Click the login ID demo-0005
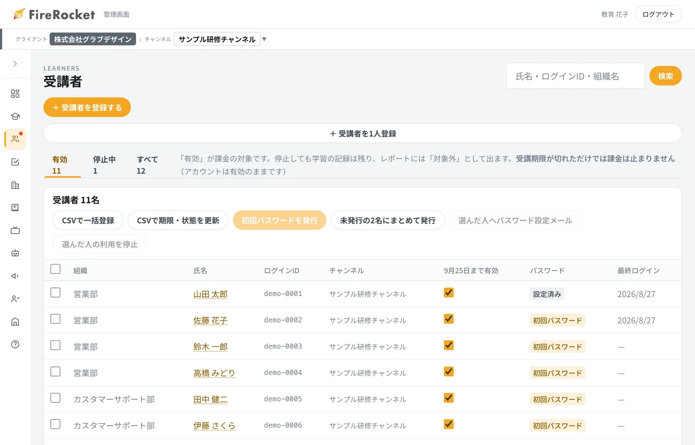695x445 pixels. point(283,399)
